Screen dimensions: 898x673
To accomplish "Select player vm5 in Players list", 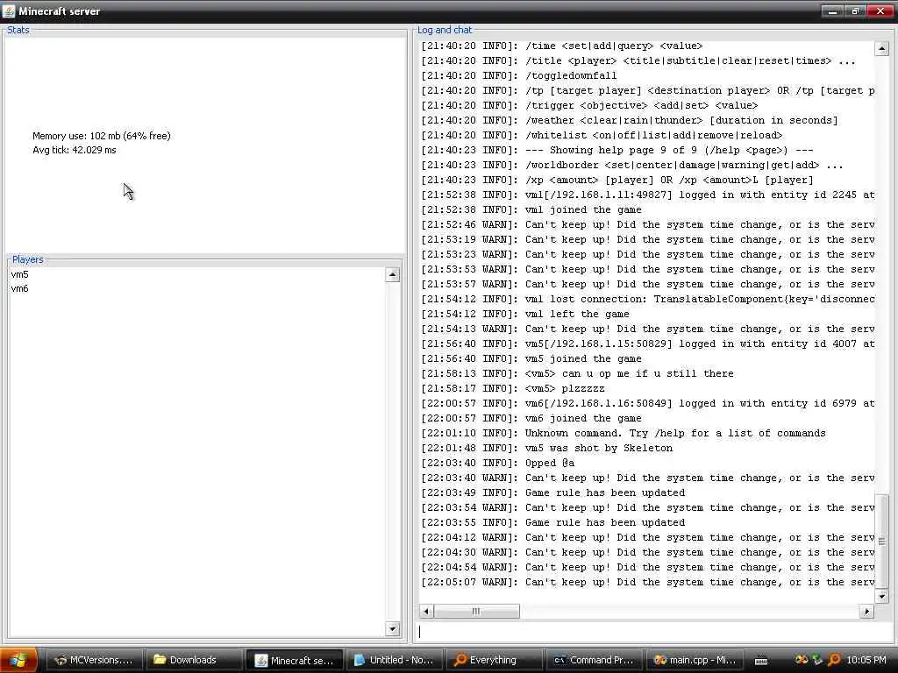I will pos(19,274).
